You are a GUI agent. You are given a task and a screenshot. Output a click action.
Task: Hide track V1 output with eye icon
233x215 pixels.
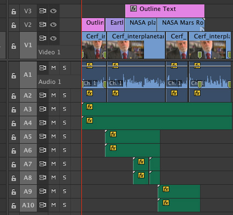point(53,38)
